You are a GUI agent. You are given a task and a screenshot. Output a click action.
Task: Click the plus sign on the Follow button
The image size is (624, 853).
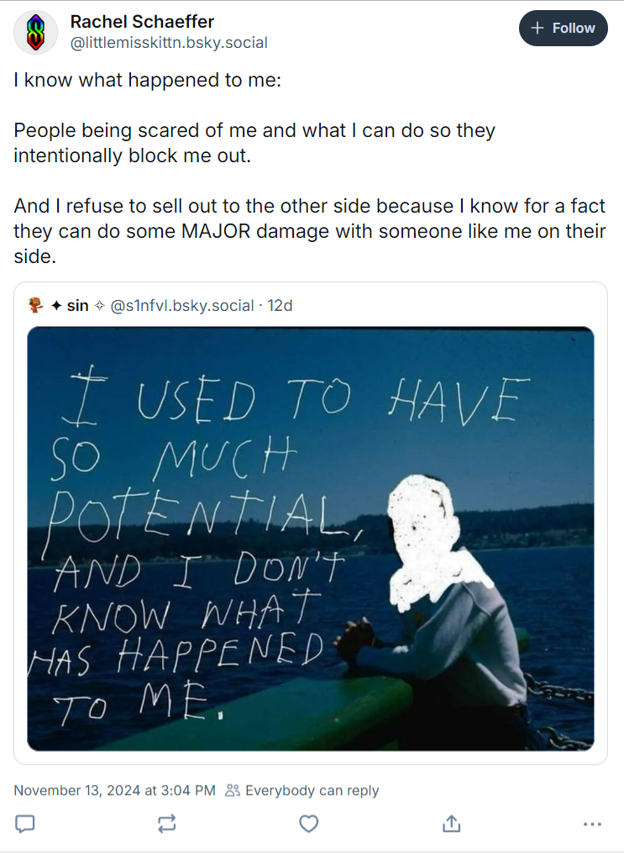point(538,28)
